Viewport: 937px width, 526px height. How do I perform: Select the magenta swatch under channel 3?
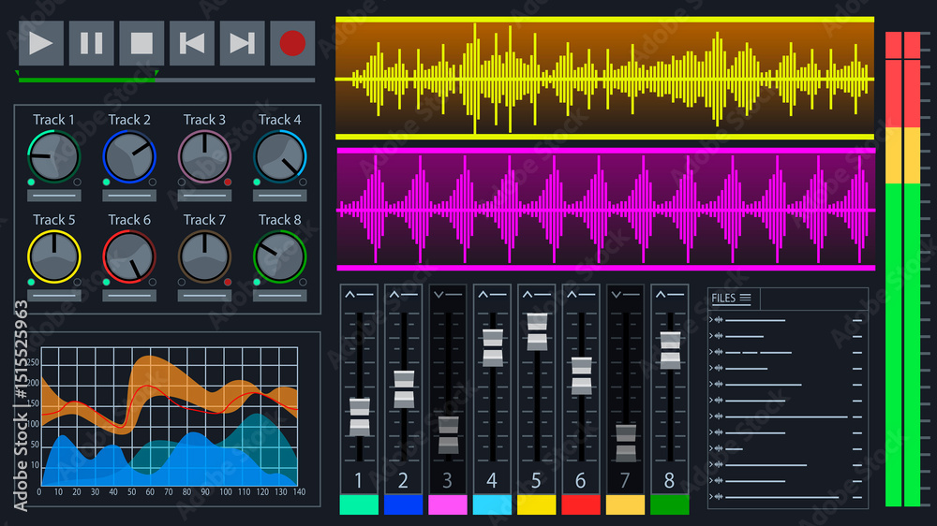(x=448, y=504)
